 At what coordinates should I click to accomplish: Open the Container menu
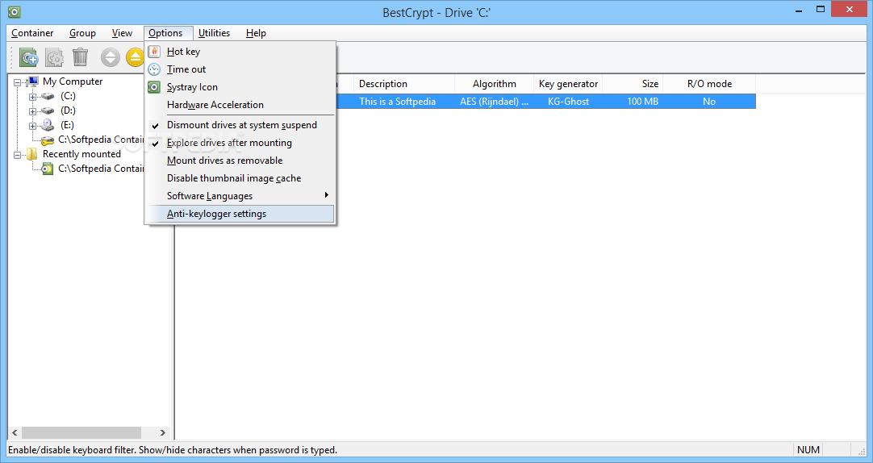click(x=32, y=33)
